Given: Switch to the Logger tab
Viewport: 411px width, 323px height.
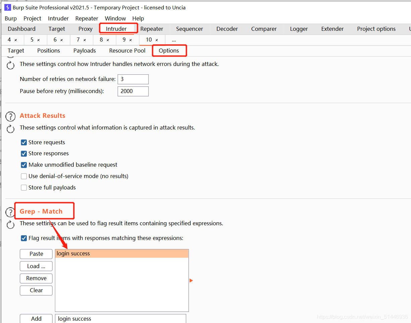Looking at the screenshot, I should [299, 29].
